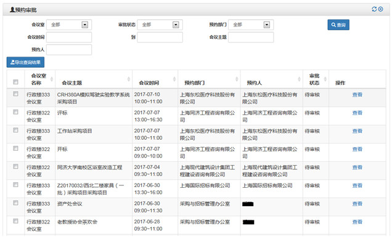Viewport: 392px width, 237px height.
Task: Open the 会议室 dropdown
Action: tap(69, 25)
